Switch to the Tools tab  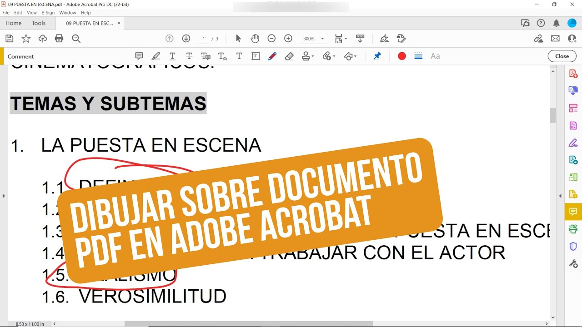click(39, 23)
